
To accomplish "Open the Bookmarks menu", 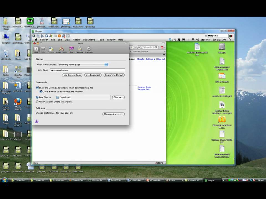I will [89, 40].
